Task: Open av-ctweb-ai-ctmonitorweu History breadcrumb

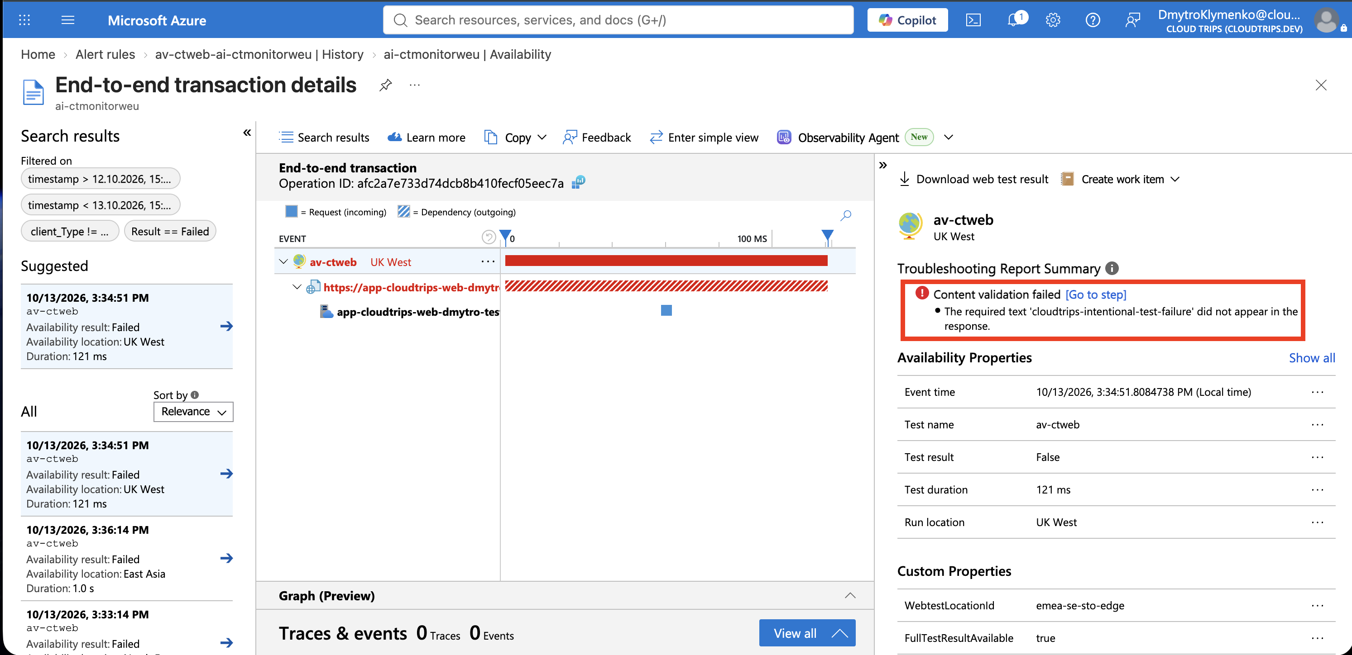Action: pyautogui.click(x=259, y=55)
